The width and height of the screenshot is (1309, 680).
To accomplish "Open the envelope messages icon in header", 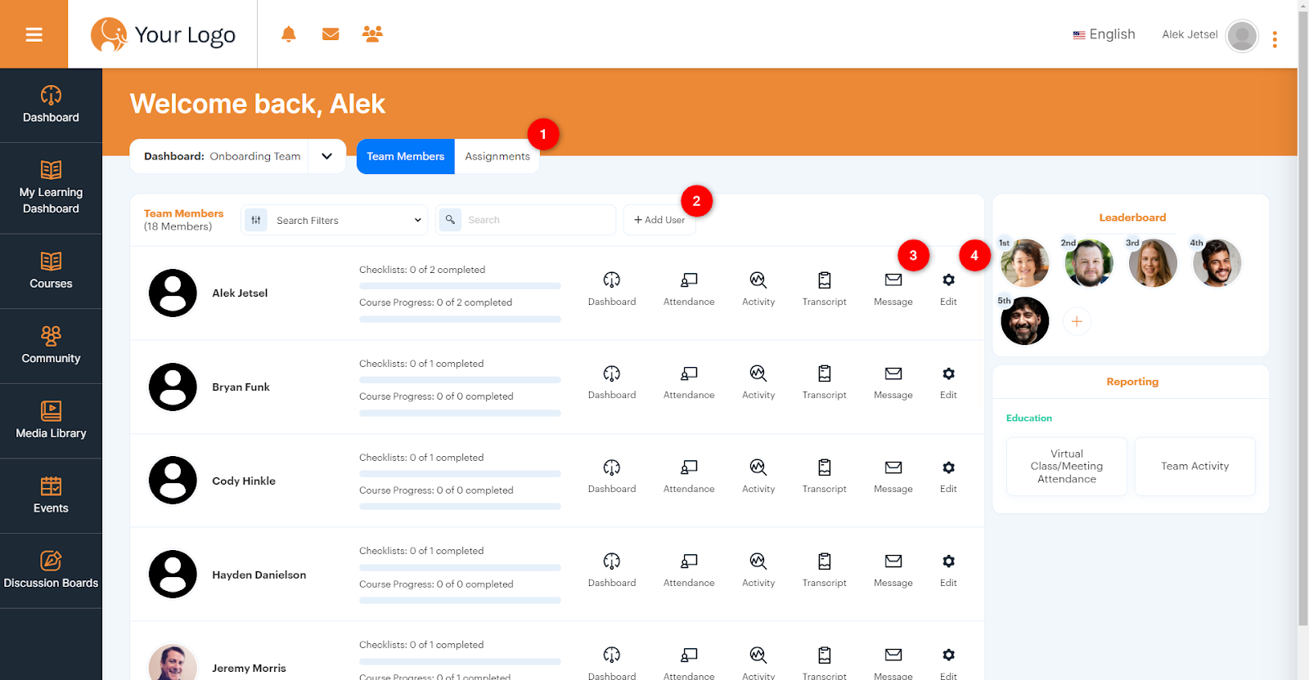I will [331, 34].
